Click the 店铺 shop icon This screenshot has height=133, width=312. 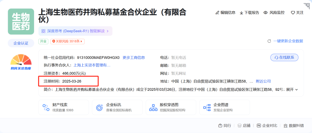[x=240, y=126]
